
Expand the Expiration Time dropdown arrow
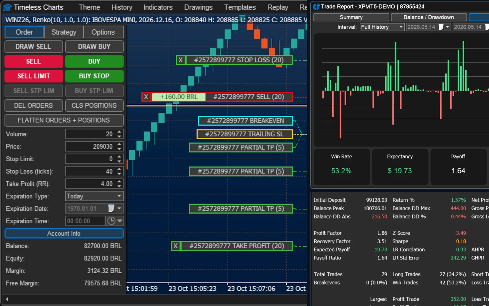(x=119, y=221)
